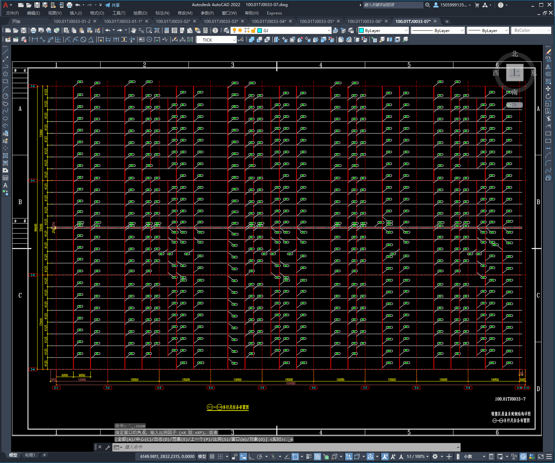Toggle Ortho mode
The height and width of the screenshot is (463, 555).
pyautogui.click(x=251, y=457)
